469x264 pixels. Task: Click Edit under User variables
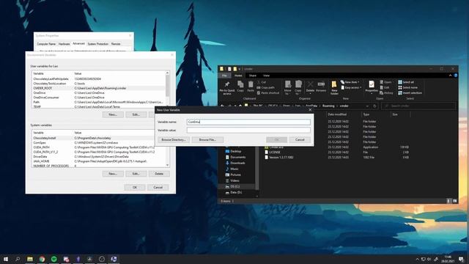[x=136, y=114]
